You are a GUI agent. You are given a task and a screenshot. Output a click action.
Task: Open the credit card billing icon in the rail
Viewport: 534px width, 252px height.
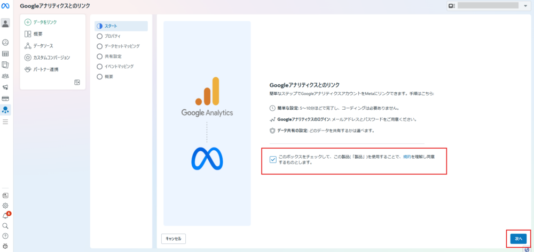tap(5, 99)
